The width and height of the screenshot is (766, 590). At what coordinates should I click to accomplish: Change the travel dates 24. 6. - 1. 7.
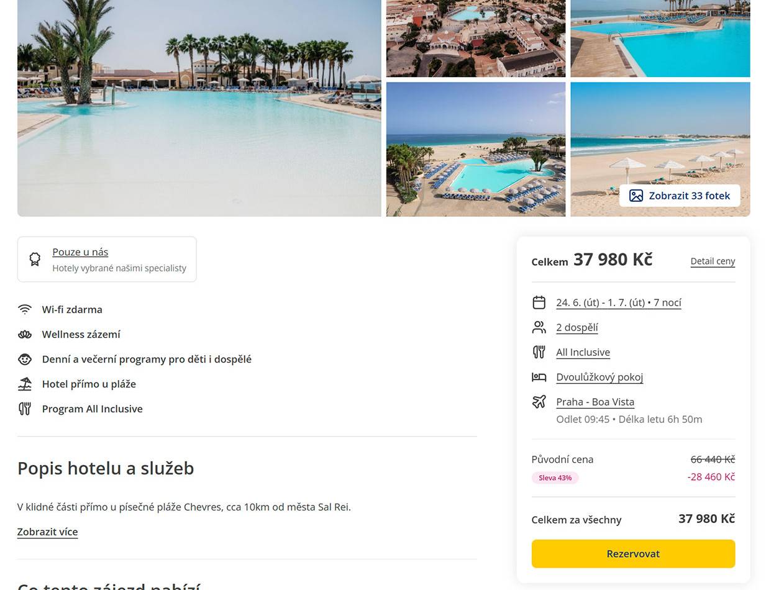618,302
